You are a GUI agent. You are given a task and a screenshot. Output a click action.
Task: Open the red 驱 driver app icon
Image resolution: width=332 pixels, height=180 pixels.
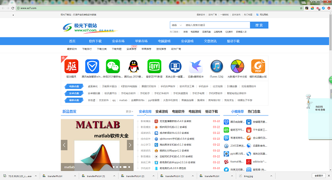click(x=71, y=66)
